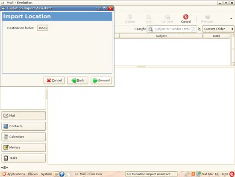Click the message list vertical scrollbar
The height and width of the screenshot is (177, 235).
point(233,49)
